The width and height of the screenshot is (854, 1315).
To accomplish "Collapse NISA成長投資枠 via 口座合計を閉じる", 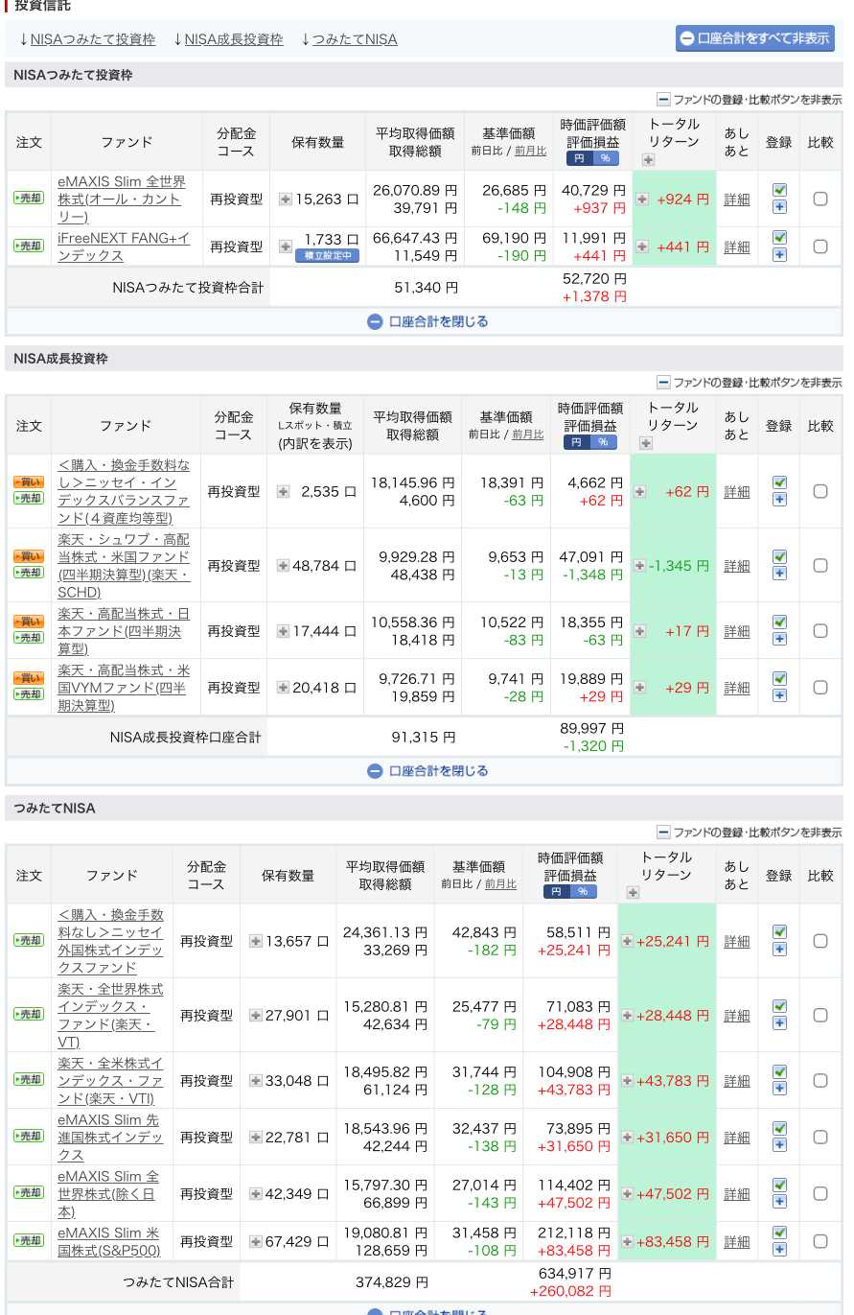I will 427,770.
